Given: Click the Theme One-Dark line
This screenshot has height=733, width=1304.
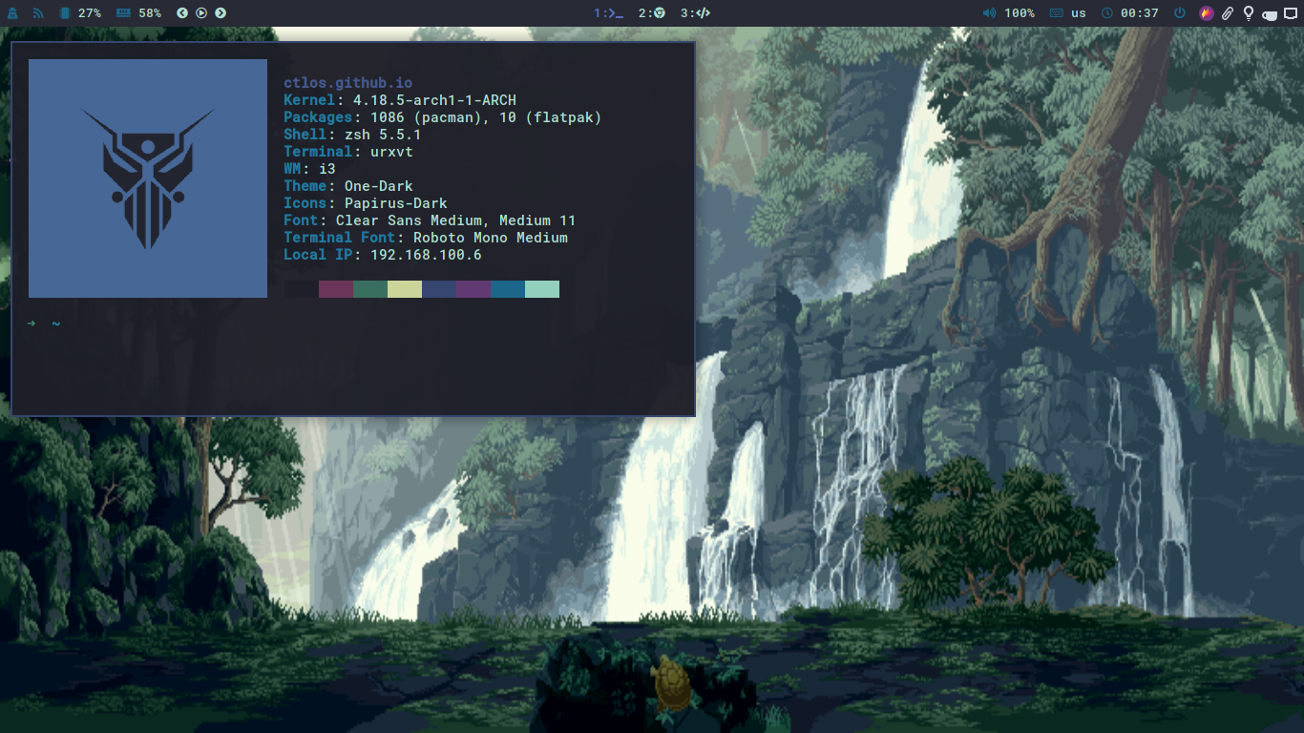Looking at the screenshot, I should pyautogui.click(x=348, y=186).
